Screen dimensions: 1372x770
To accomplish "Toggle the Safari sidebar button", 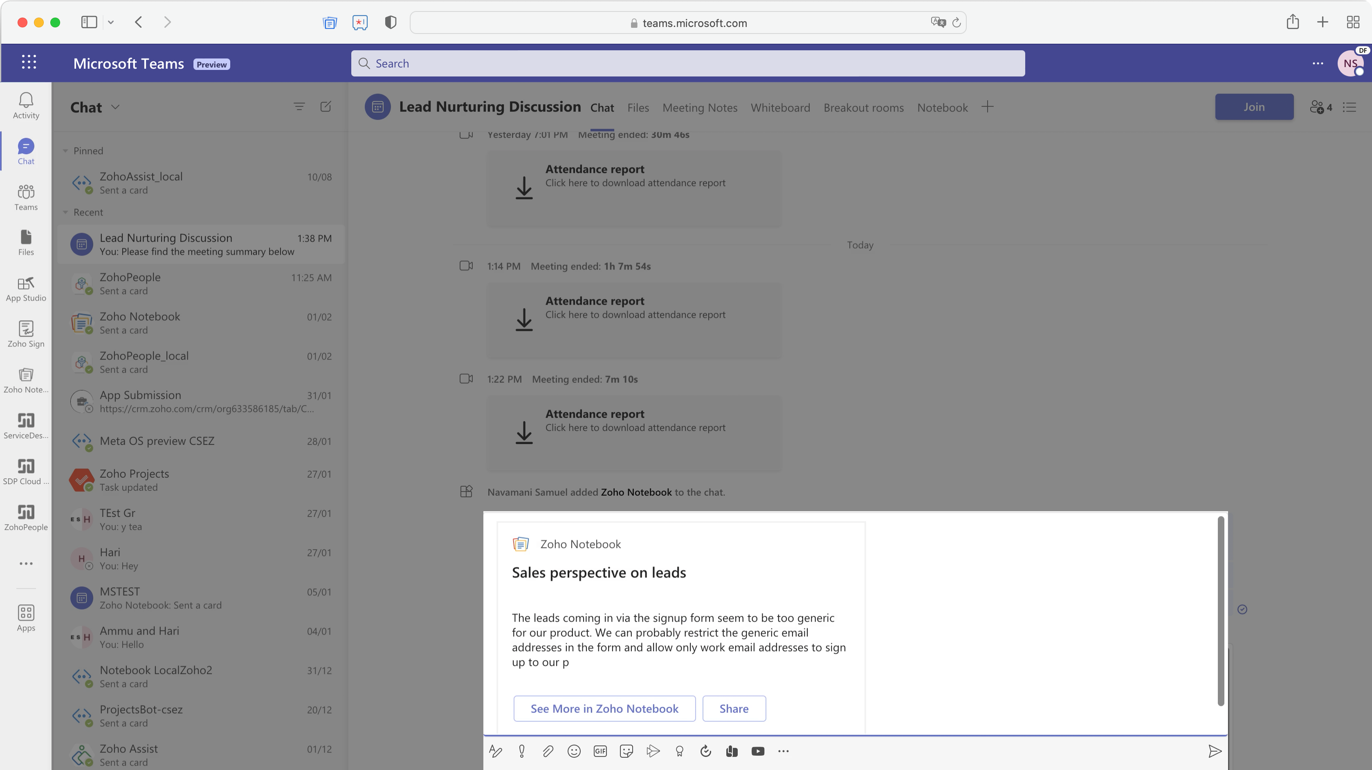I will 88,22.
